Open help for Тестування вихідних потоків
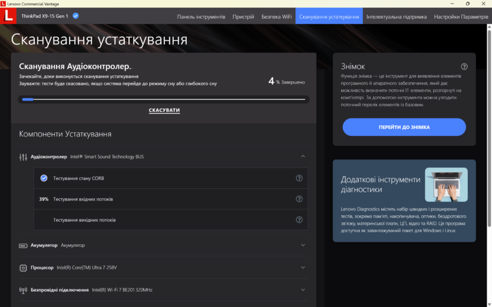The image size is (492, 307). pyautogui.click(x=299, y=219)
